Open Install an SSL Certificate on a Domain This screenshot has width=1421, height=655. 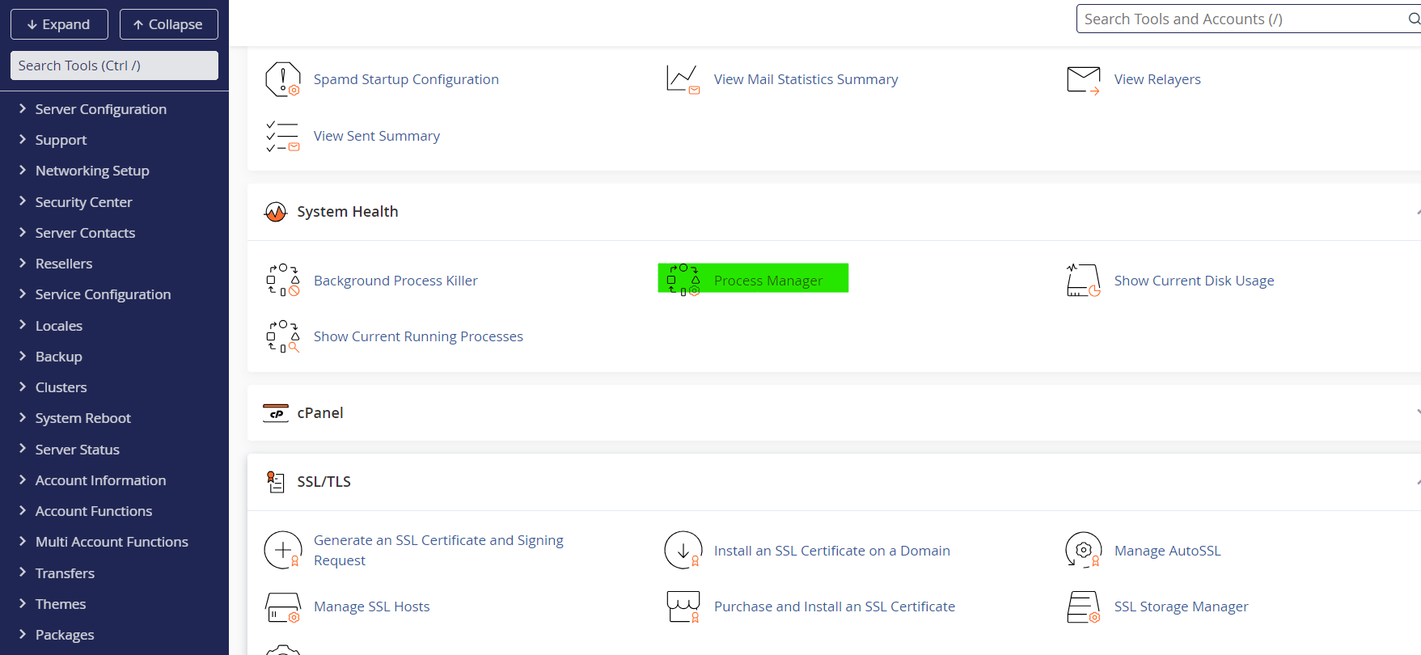click(x=831, y=551)
